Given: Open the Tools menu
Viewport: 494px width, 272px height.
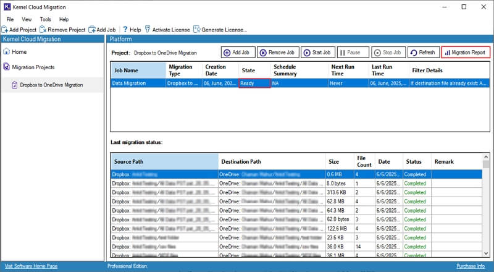Looking at the screenshot, I should [x=45, y=19].
